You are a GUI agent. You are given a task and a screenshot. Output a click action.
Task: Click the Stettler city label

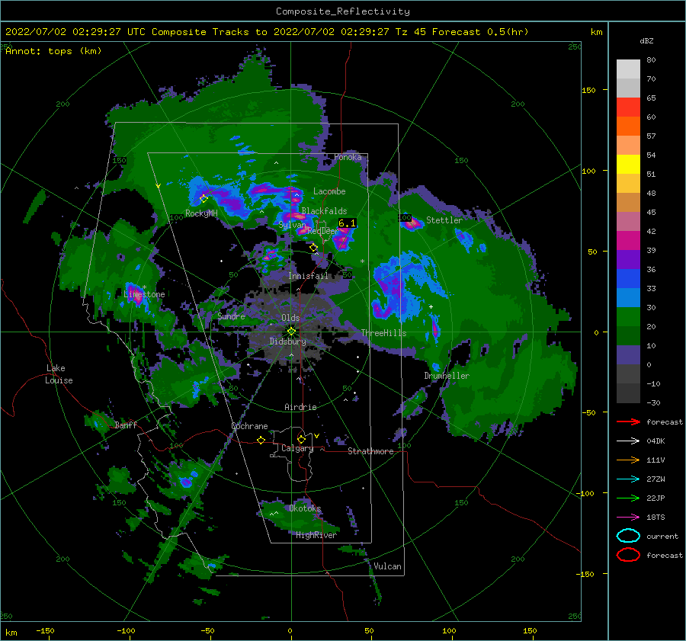(x=444, y=220)
